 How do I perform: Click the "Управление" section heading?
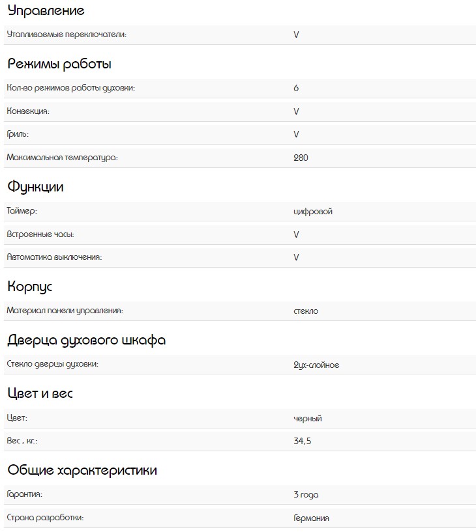click(x=46, y=10)
